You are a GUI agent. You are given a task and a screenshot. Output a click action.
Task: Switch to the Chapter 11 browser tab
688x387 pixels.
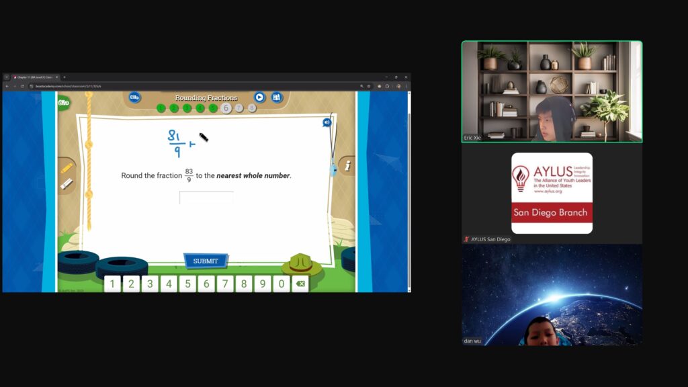coord(34,77)
